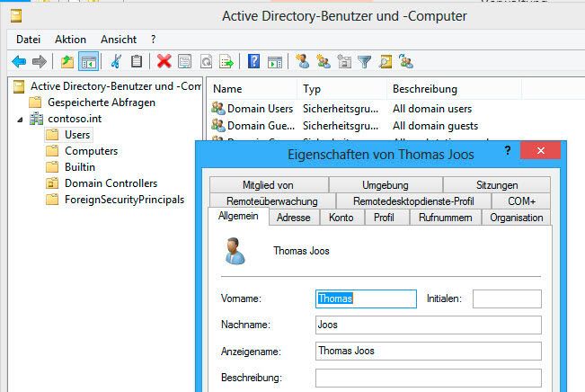
Task: Open filter options via the funnel icon
Action: tap(365, 62)
